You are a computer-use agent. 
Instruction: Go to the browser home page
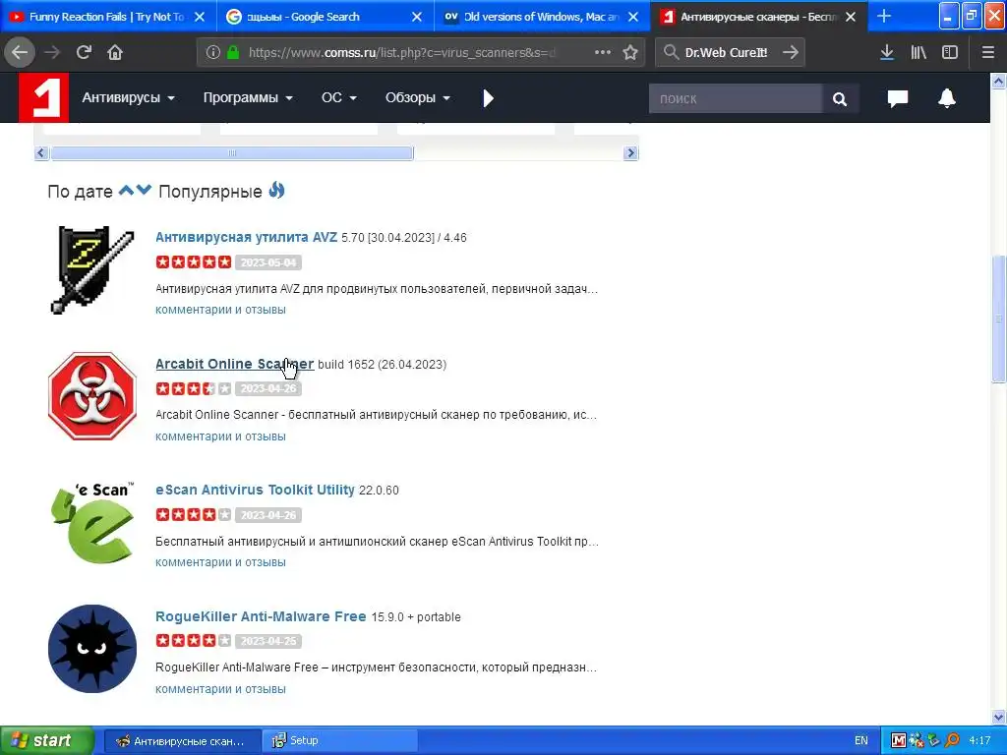115,53
